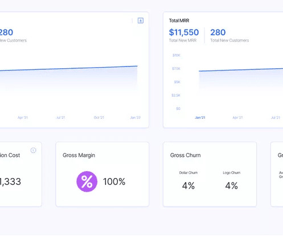This screenshot has width=283, height=236.
Task: Click the $0 y-axis label
Action: tap(178, 109)
